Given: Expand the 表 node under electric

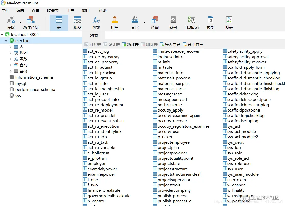Looking at the screenshot, I should (10, 47).
